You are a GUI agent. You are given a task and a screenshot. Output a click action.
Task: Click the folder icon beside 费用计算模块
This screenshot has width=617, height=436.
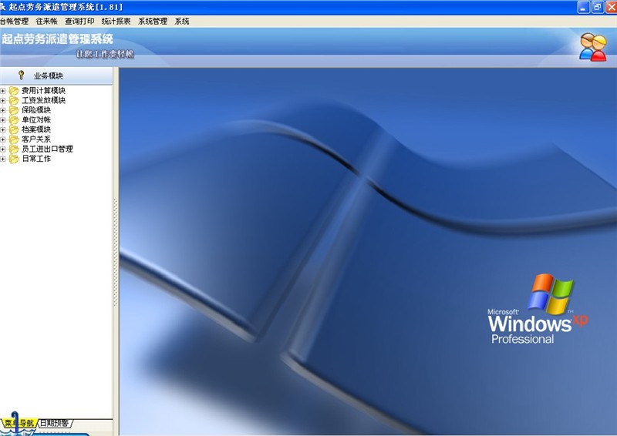[14, 91]
